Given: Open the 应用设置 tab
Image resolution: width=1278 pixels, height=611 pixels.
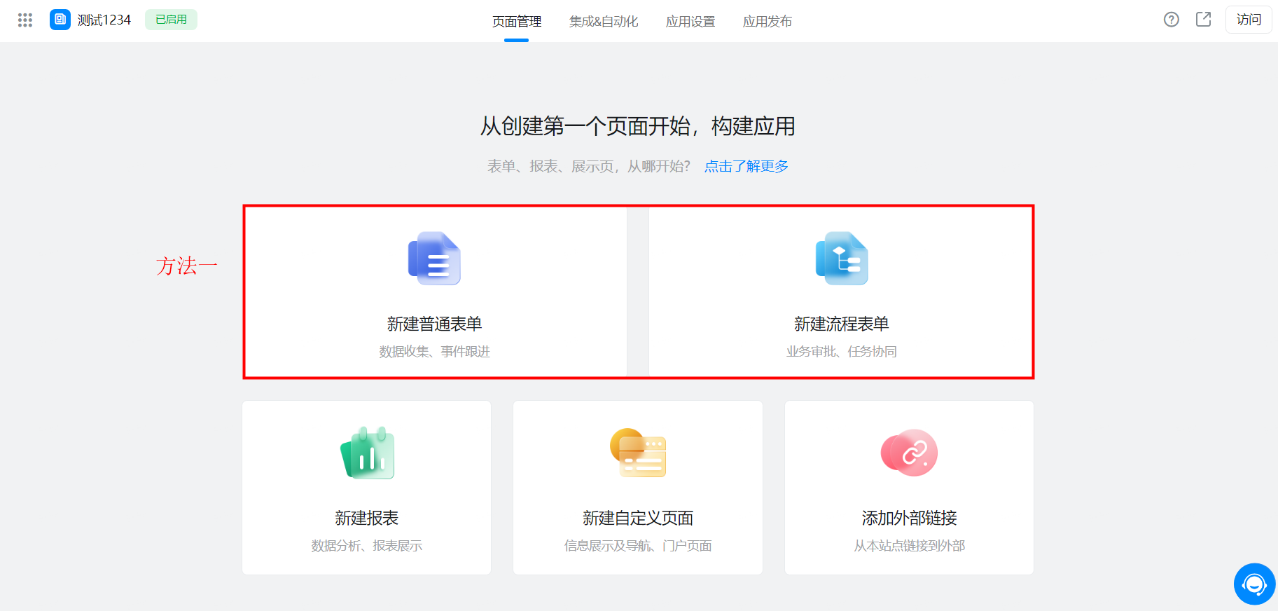Looking at the screenshot, I should pyautogui.click(x=690, y=21).
